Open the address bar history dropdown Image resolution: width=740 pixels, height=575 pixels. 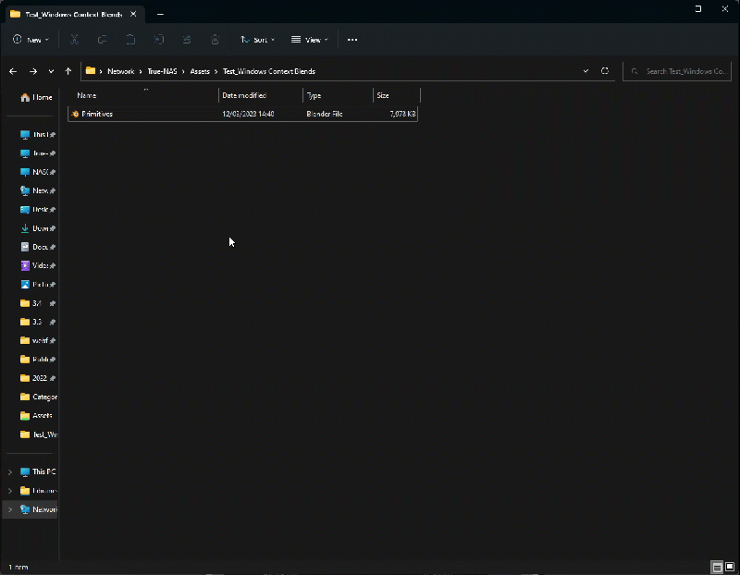tap(586, 71)
